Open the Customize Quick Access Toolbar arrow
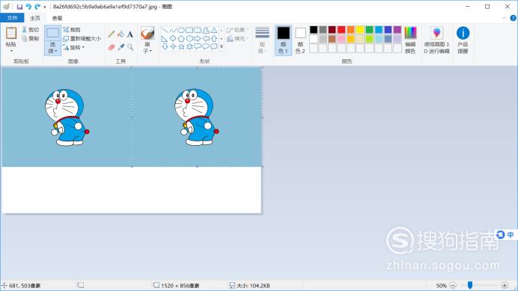Viewport: 518px width, 291px height. pyautogui.click(x=45, y=7)
